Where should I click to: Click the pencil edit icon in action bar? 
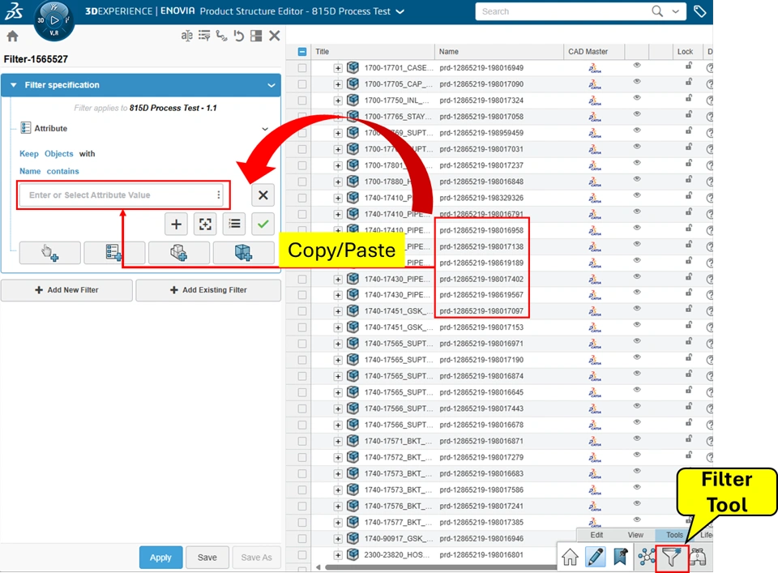(x=596, y=557)
